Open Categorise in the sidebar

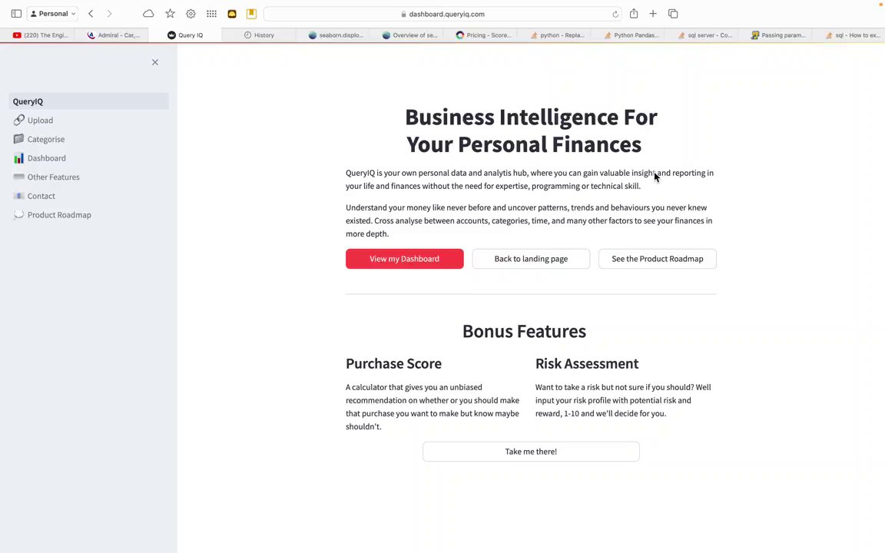click(x=88, y=139)
